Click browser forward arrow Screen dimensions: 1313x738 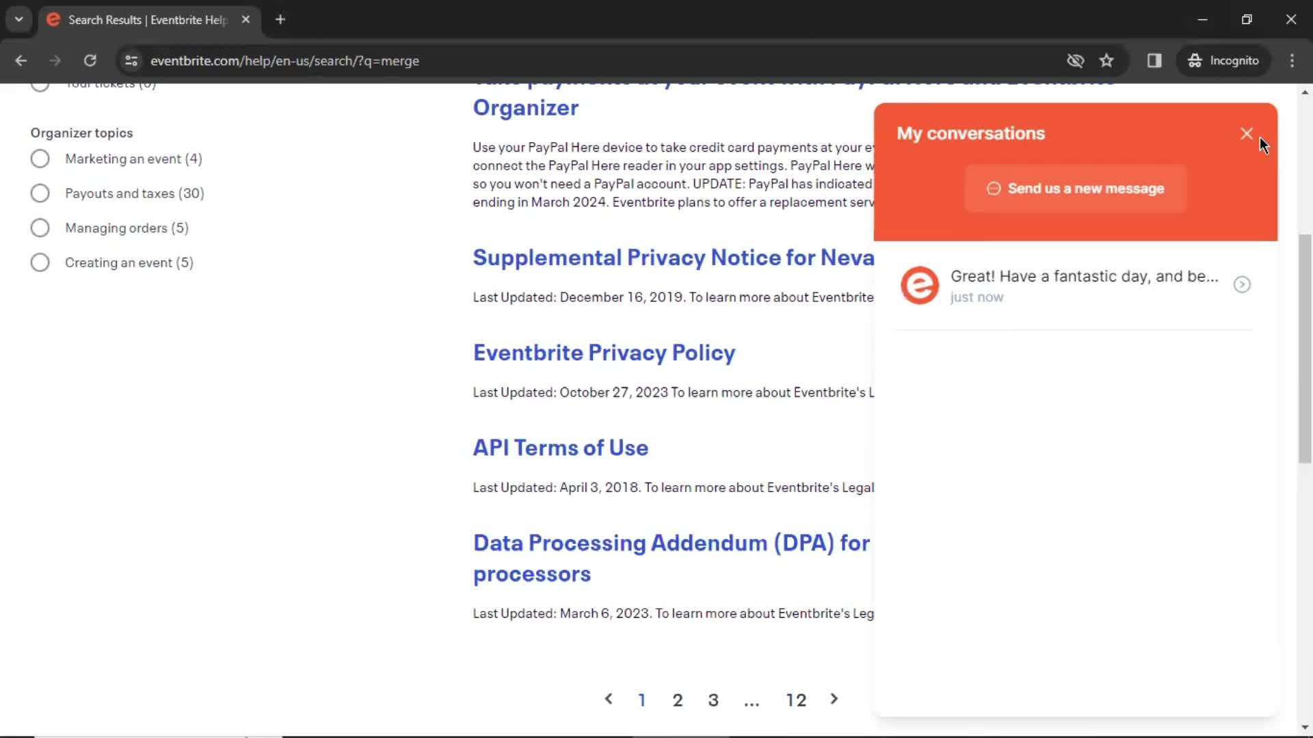point(55,61)
